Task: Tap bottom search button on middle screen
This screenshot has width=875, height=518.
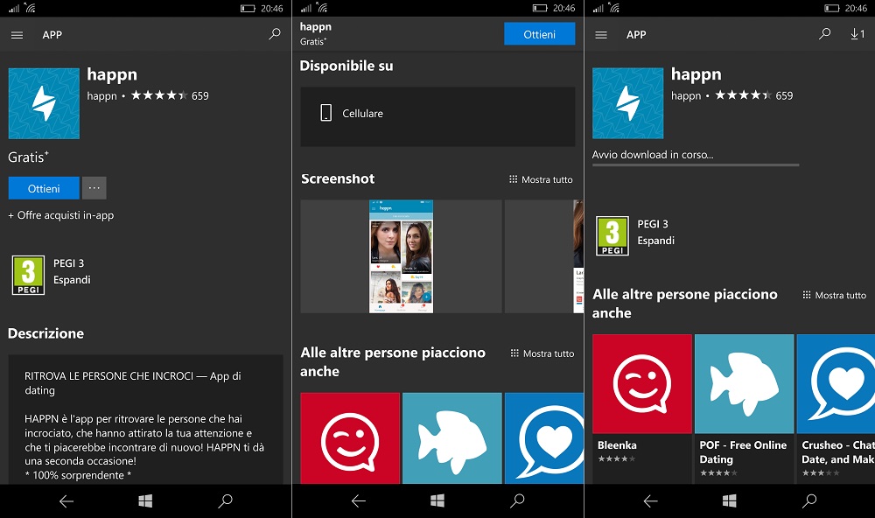Action: pyautogui.click(x=517, y=500)
